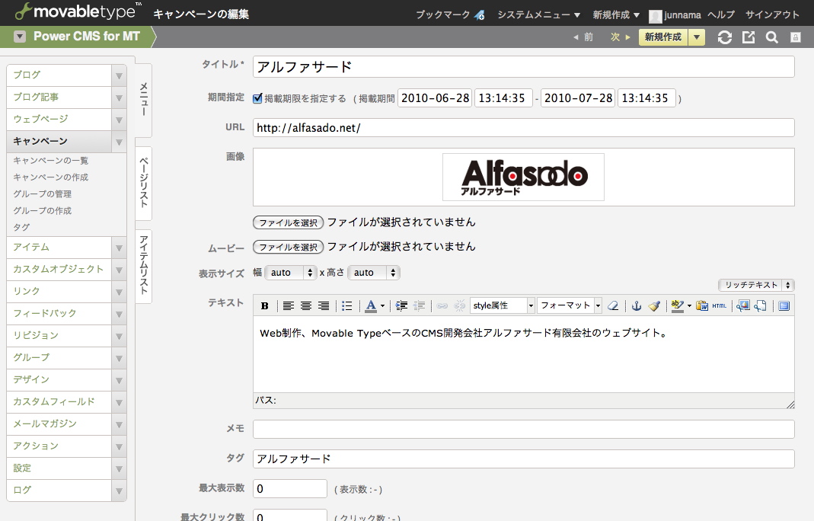Click the yellow 新規作成 button
The width and height of the screenshot is (814, 521).
pos(663,37)
